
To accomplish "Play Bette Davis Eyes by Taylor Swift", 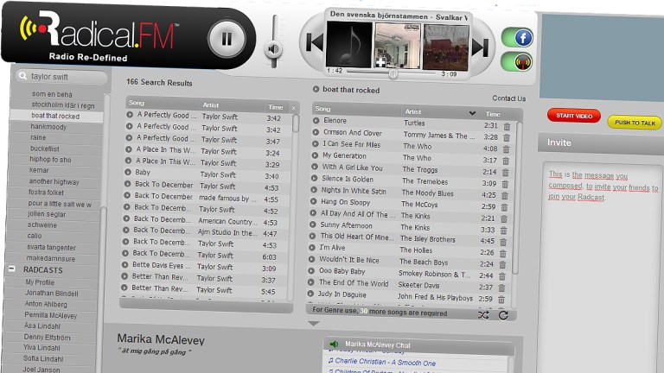I will (124, 265).
